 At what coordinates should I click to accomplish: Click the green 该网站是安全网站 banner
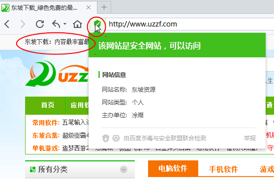[177, 45]
